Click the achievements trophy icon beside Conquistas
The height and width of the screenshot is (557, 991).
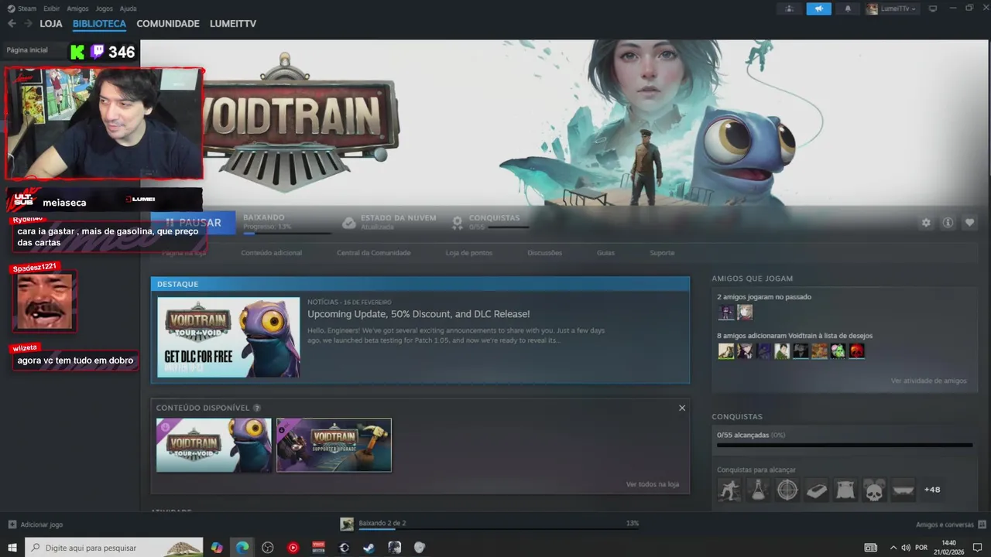click(458, 223)
